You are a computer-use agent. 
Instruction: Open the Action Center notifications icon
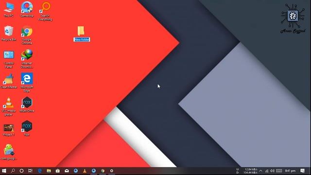pyautogui.click(x=302, y=171)
